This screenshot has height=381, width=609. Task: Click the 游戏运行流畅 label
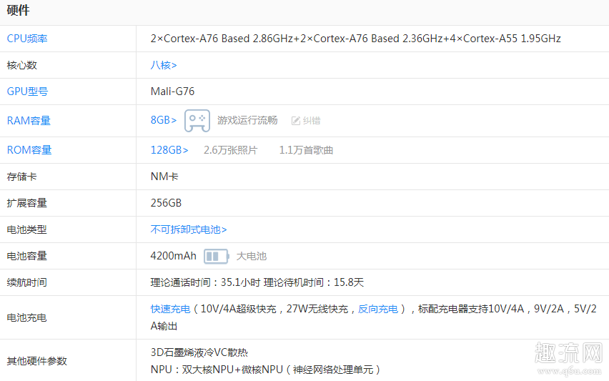coord(247,120)
